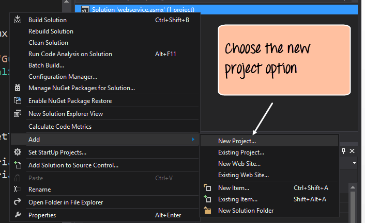Click the New Solution Explorer View icon
The width and height of the screenshot is (365, 223).
(18, 114)
